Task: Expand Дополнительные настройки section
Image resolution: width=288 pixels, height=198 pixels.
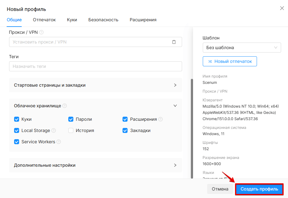Action: point(96,165)
